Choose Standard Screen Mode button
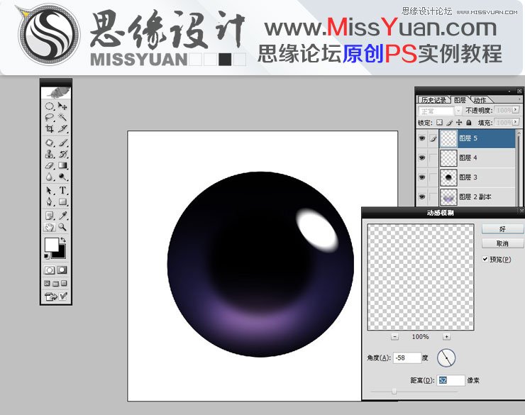525x415 pixels. click(48, 284)
